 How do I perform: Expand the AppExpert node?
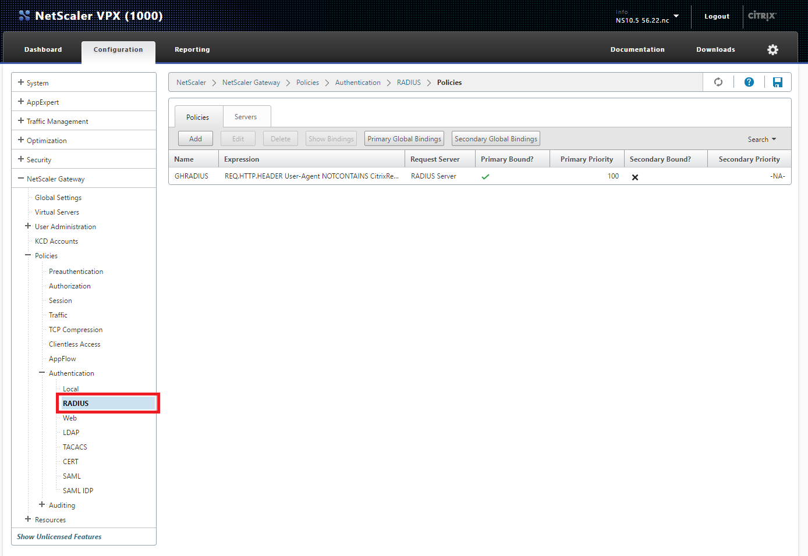click(x=21, y=101)
